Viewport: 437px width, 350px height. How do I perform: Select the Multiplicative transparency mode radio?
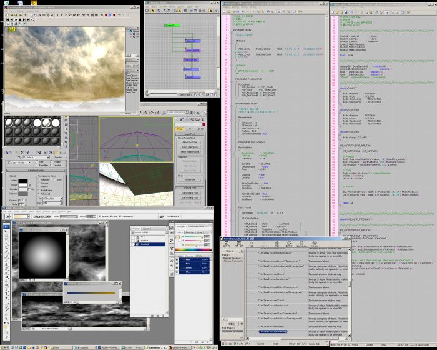tap(39, 191)
